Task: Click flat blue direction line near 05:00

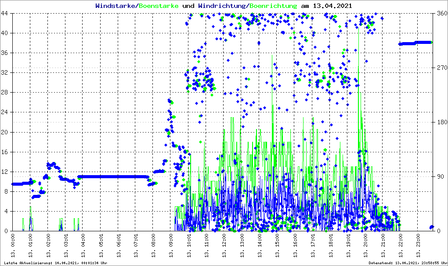Action: tap(101, 176)
